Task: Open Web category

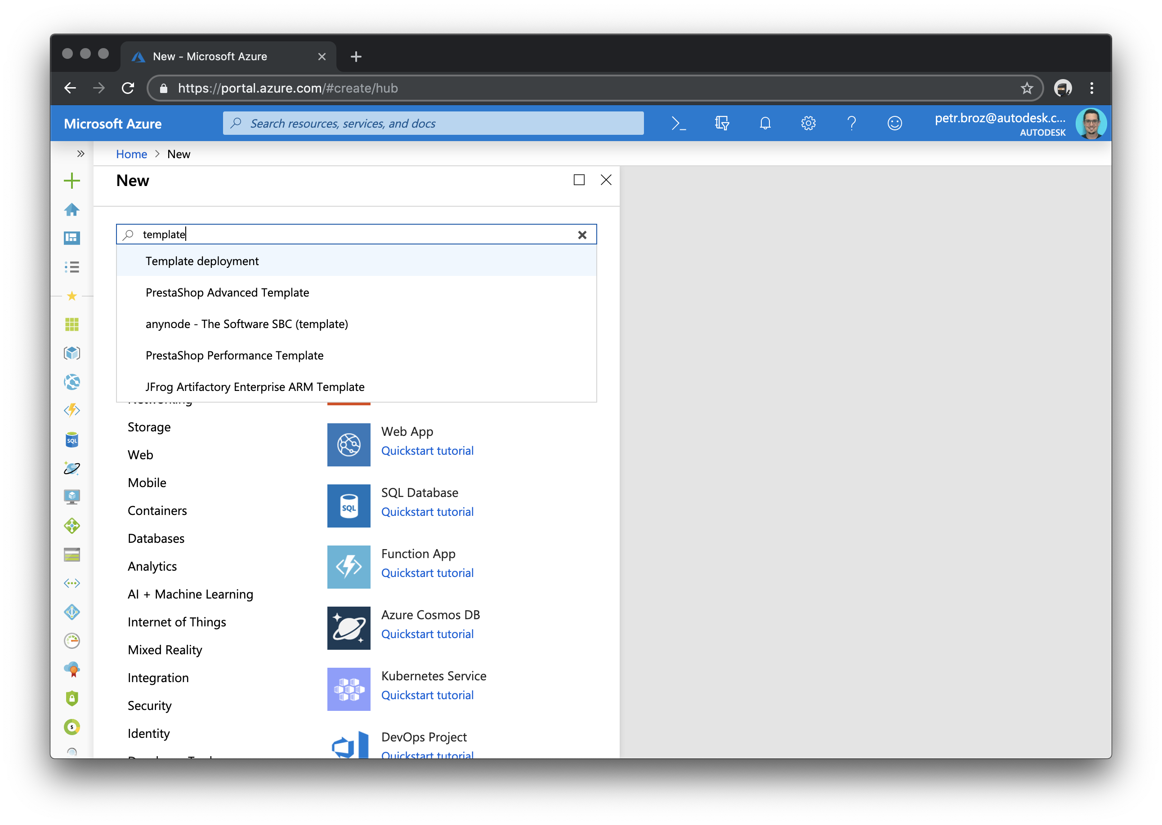Action: click(140, 455)
